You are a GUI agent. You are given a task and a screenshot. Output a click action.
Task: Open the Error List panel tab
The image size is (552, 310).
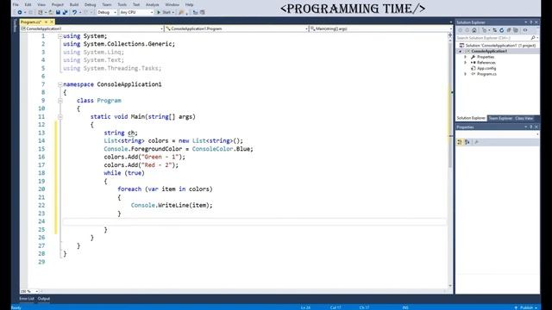[27, 299]
